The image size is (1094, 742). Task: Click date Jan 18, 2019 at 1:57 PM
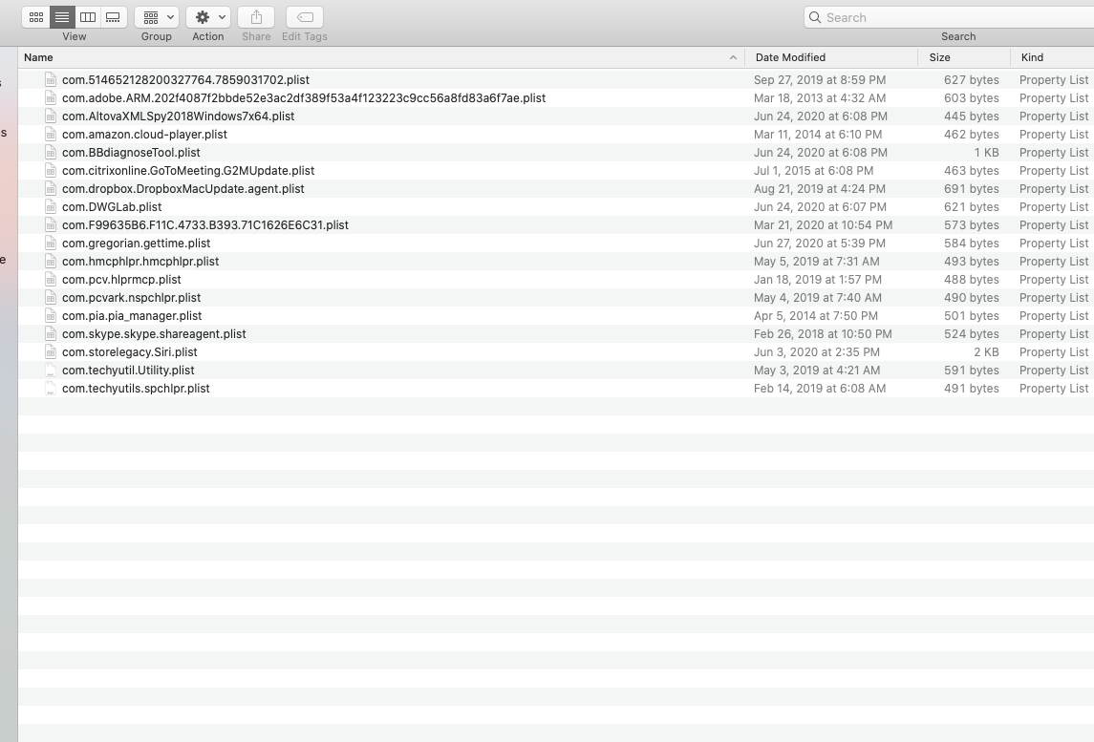[818, 279]
